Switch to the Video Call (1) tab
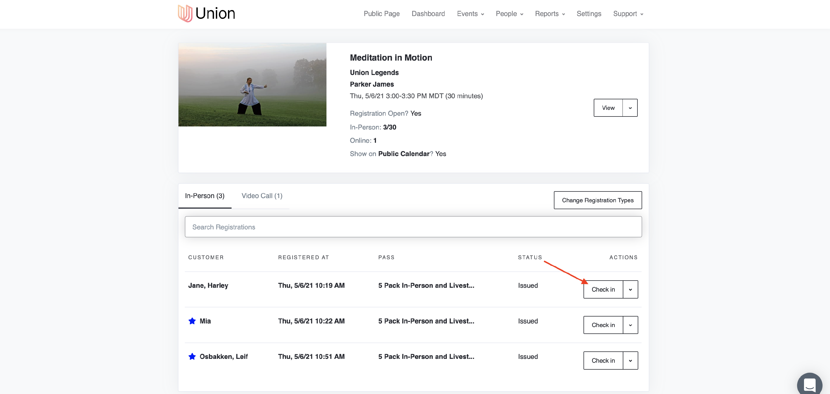Screen dimensions: 830x394 point(262,196)
